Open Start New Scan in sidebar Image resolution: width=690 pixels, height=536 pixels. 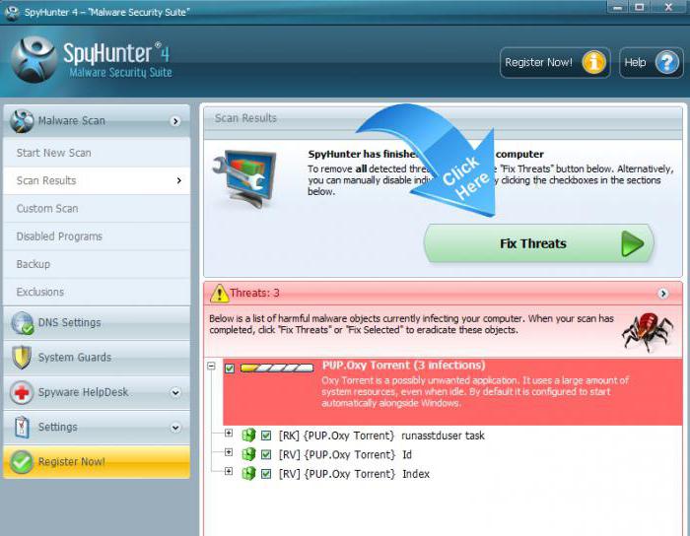pos(97,153)
